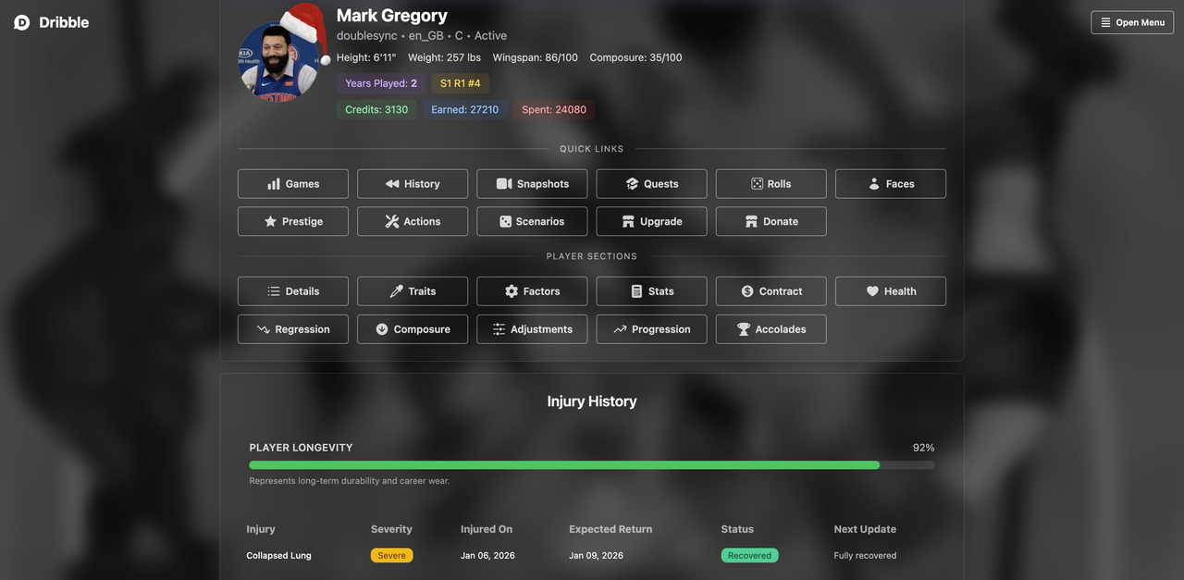Switch to the Stats section
This screenshot has height=580, width=1184.
coord(651,291)
